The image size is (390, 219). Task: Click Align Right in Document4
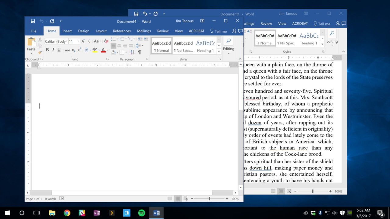125,46
